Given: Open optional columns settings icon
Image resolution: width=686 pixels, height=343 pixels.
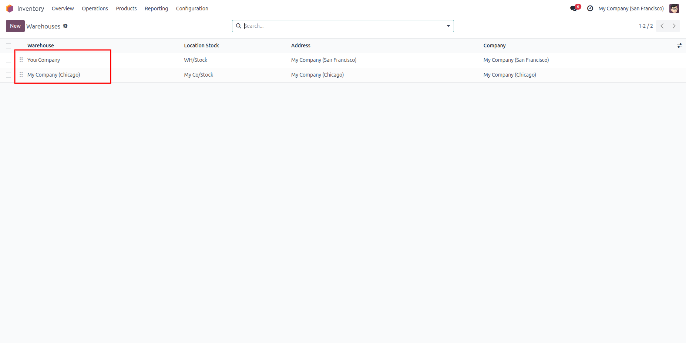Looking at the screenshot, I should pos(680,46).
